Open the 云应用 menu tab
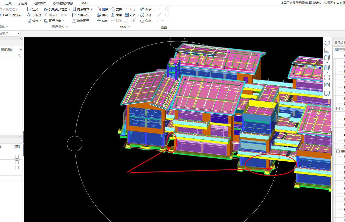 (x=23, y=3)
